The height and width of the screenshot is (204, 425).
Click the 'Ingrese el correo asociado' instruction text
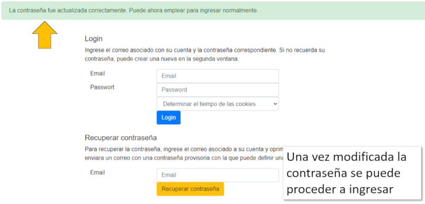click(x=205, y=55)
